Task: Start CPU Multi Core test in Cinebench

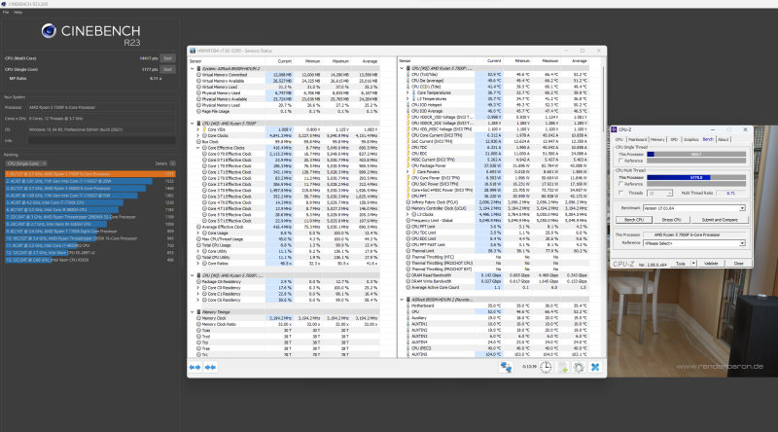Action: tap(167, 58)
